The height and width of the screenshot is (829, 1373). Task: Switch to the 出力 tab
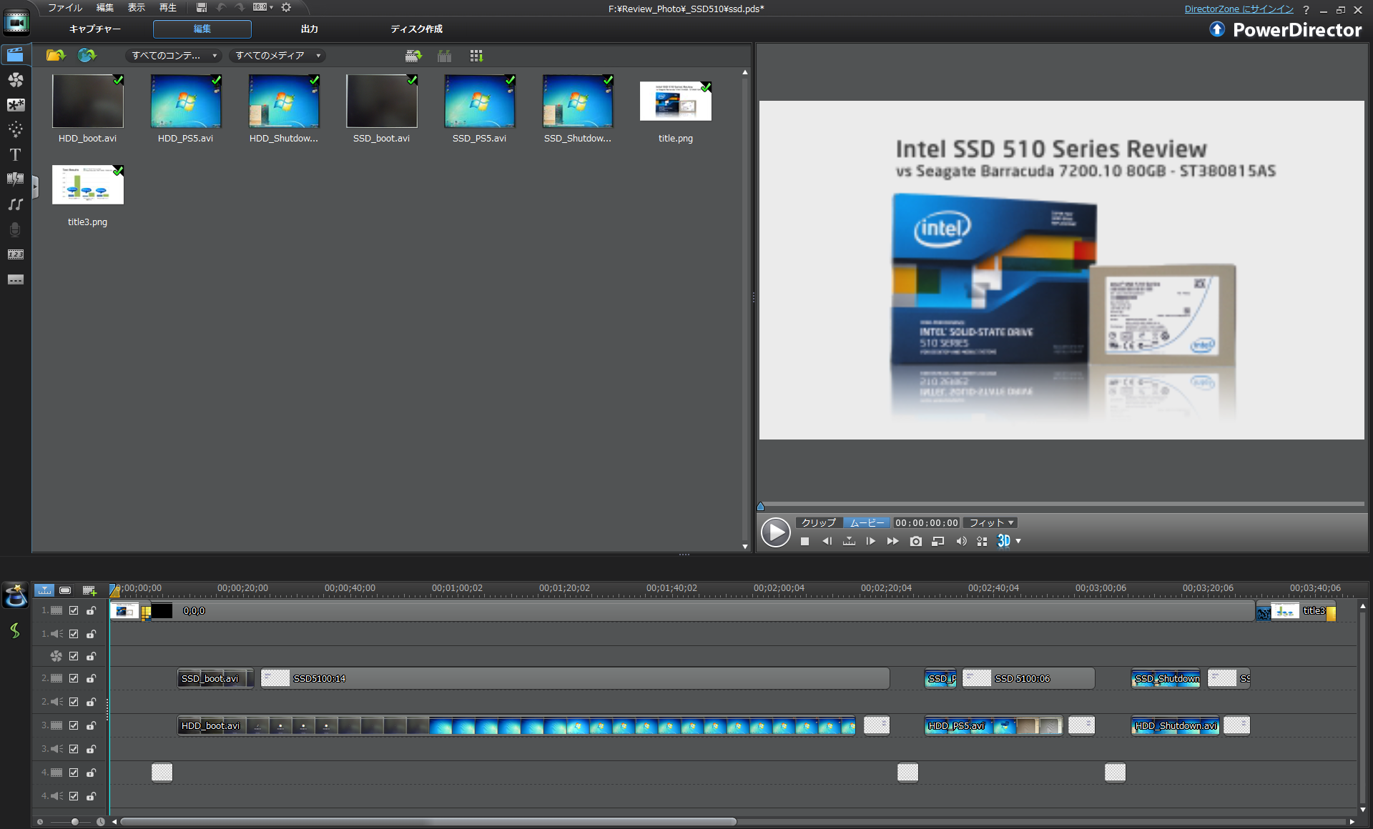coord(309,29)
